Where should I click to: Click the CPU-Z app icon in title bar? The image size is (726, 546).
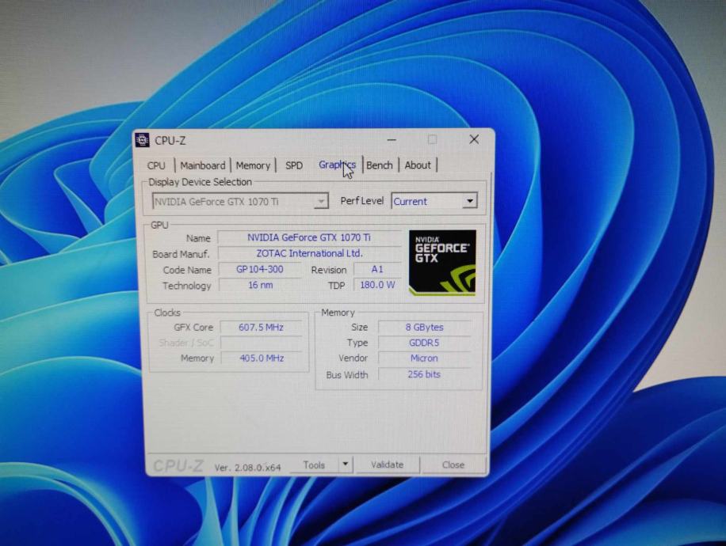(x=142, y=139)
